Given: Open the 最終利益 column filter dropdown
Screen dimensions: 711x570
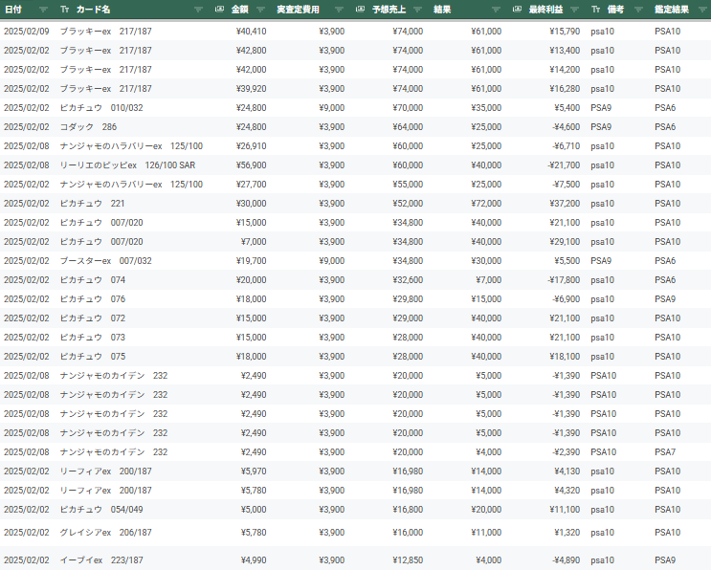Looking at the screenshot, I should click(x=572, y=9).
